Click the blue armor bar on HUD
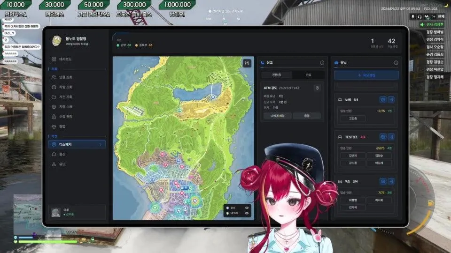 pos(25,238)
